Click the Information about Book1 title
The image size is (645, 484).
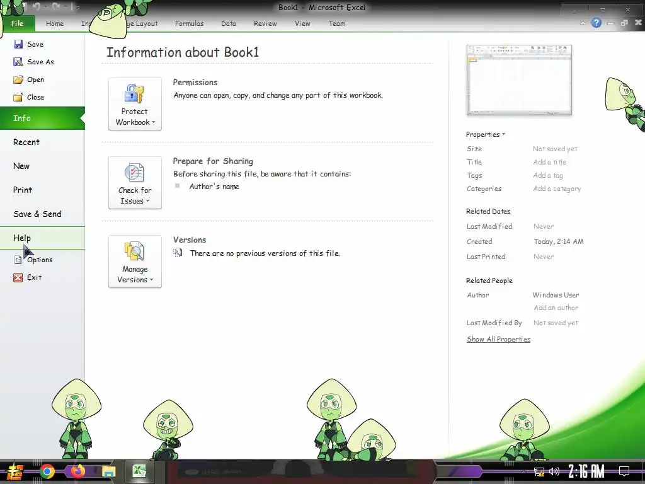tap(183, 52)
